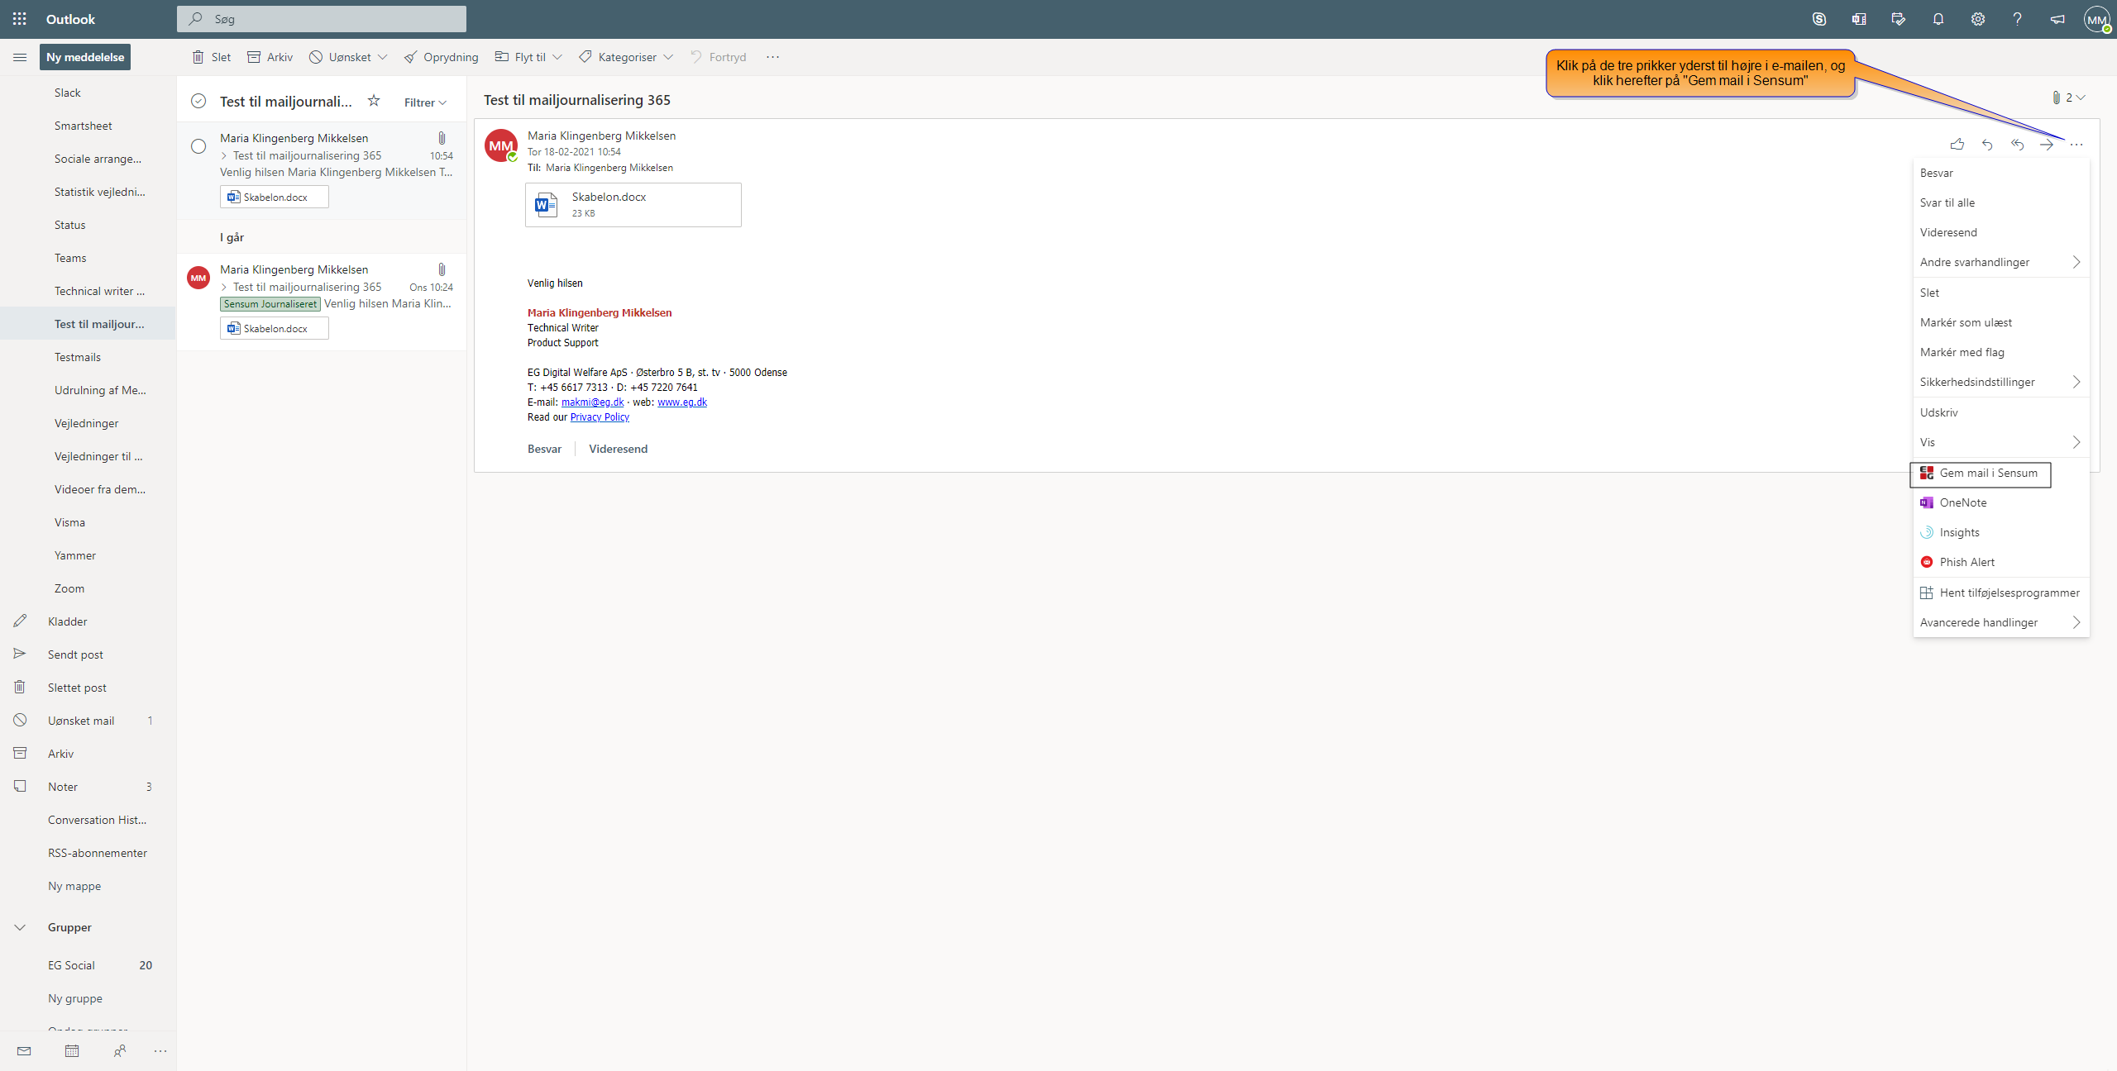Open the Sendt post folder

click(88, 654)
